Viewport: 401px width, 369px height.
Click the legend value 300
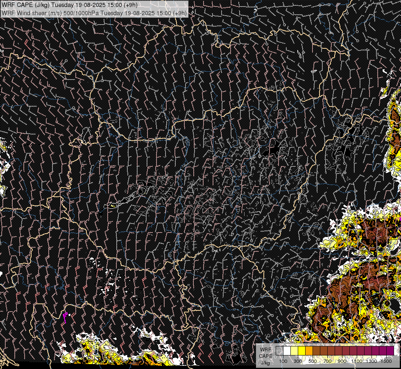click(298, 361)
